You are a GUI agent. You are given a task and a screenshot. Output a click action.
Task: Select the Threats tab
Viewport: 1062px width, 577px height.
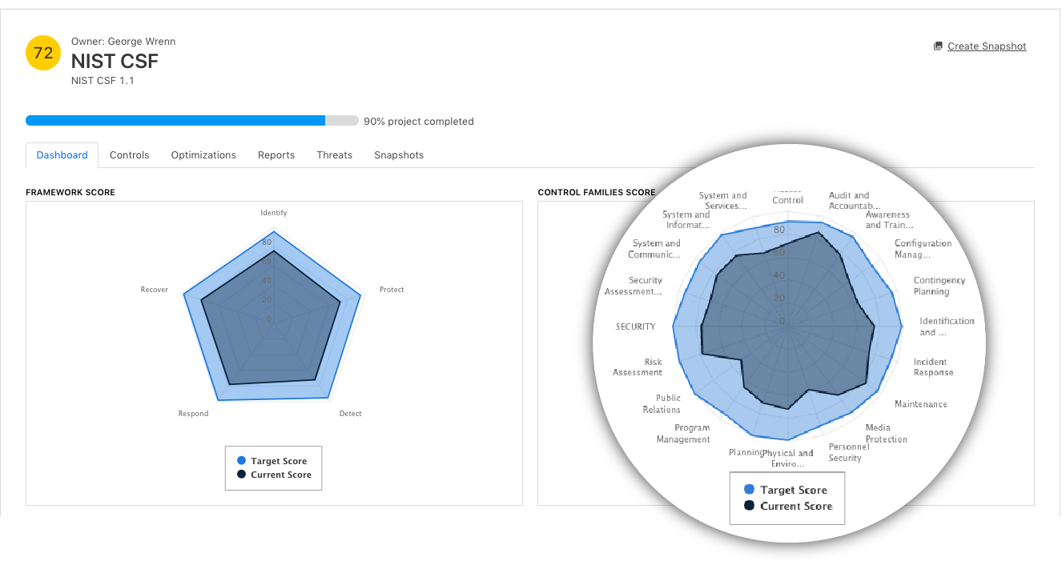pyautogui.click(x=335, y=155)
